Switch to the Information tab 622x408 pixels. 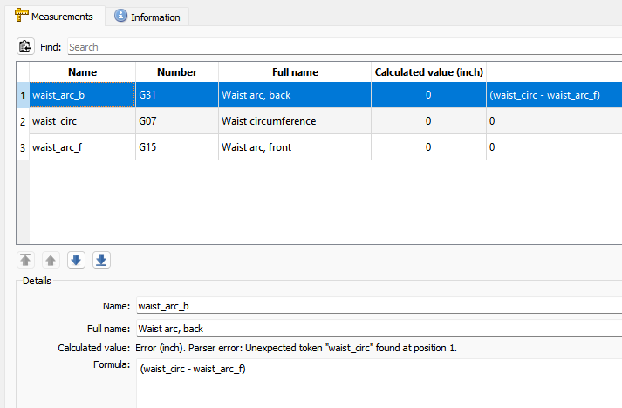click(147, 17)
